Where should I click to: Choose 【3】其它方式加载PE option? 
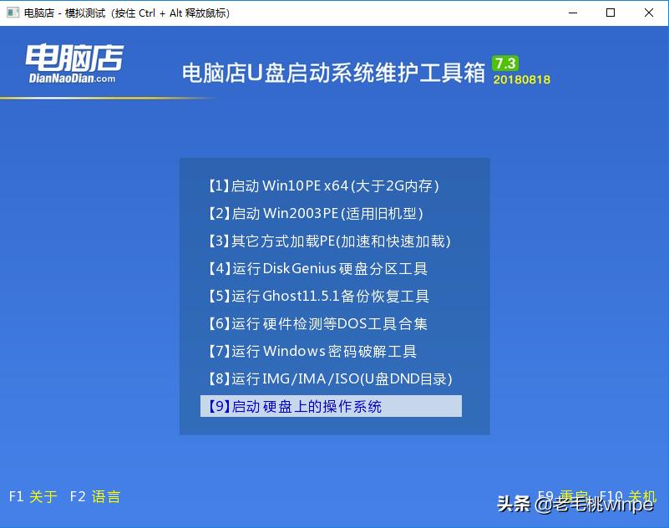coord(330,241)
